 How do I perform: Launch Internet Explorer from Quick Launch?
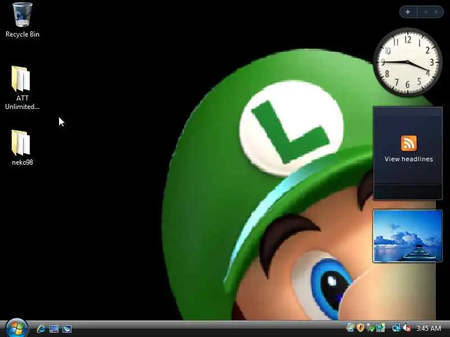tap(41, 329)
